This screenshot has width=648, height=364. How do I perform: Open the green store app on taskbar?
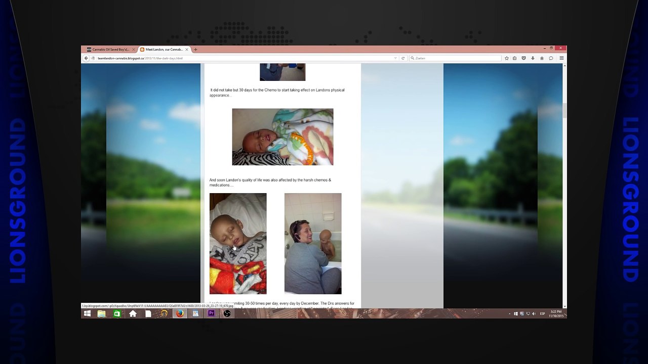[117, 313]
